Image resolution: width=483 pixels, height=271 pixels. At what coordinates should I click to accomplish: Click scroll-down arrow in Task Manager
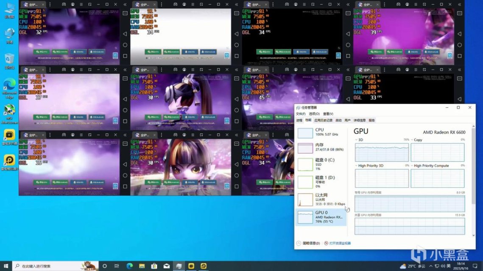[473, 235]
